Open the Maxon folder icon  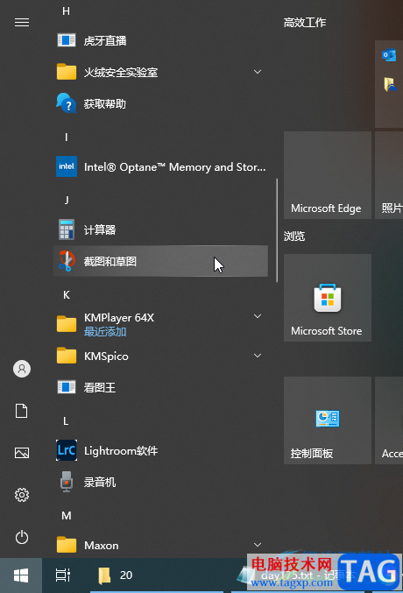67,545
